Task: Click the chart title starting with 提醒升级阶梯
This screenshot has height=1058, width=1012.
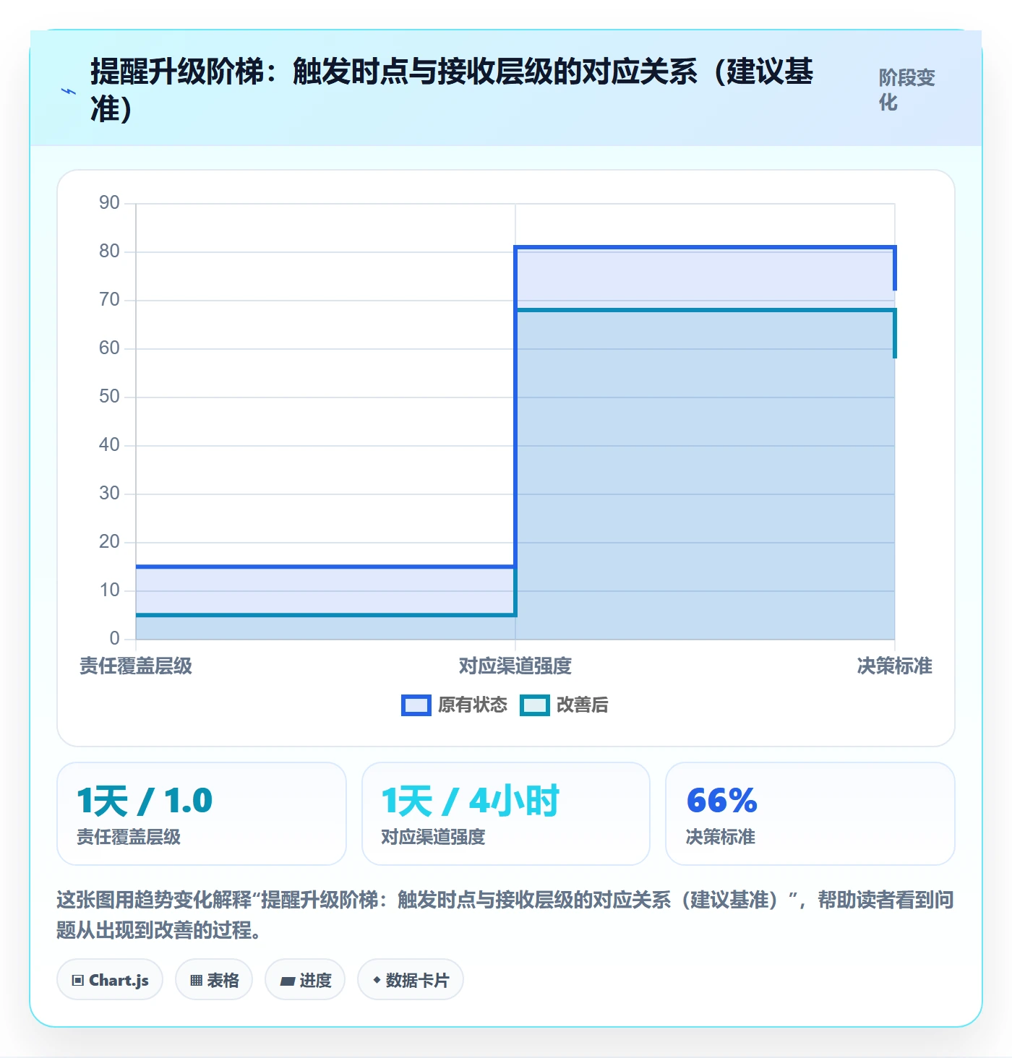Action: click(x=452, y=90)
